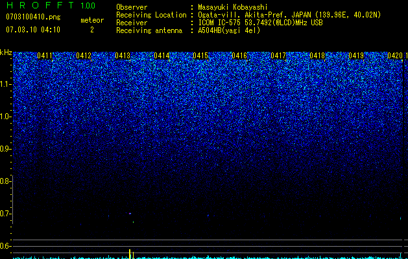Viewport: 408px width, 259px height.
Task: Click the 0415 time marker
Action: (200, 56)
